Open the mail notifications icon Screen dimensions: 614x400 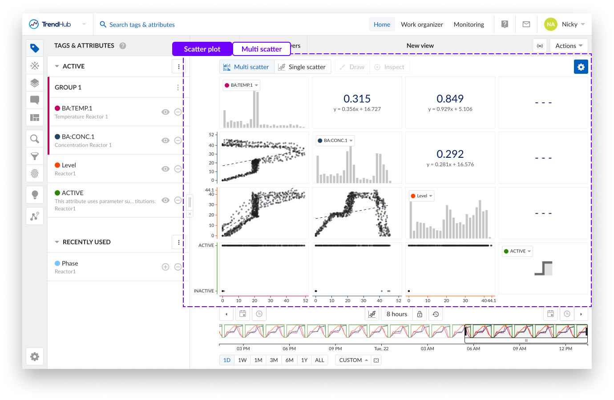coord(526,24)
